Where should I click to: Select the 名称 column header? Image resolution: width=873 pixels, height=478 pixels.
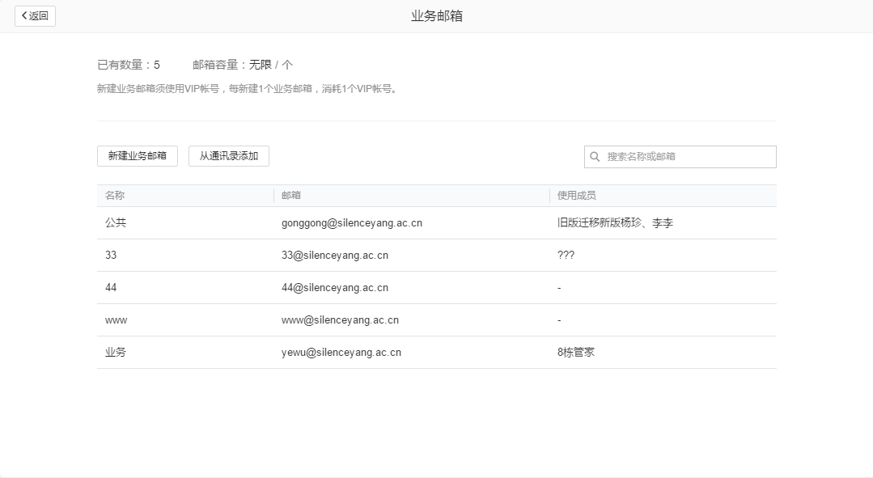click(x=114, y=195)
